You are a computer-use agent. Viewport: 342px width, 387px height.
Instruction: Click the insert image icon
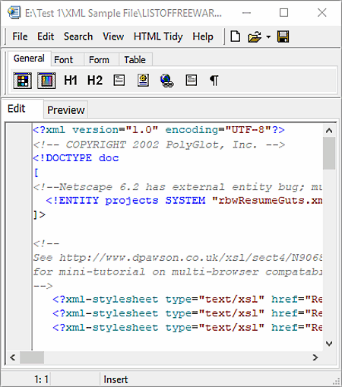coord(143,81)
